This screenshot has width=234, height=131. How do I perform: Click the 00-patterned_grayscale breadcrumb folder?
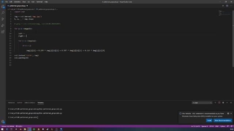[x=26, y=9]
